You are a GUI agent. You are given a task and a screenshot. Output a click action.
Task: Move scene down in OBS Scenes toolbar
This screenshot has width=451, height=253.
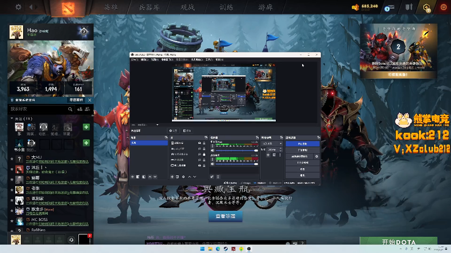pos(155,177)
